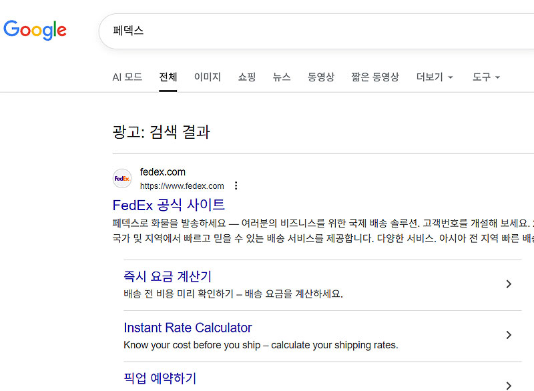
Task: Open the 쇼핑 tab
Action: click(247, 77)
